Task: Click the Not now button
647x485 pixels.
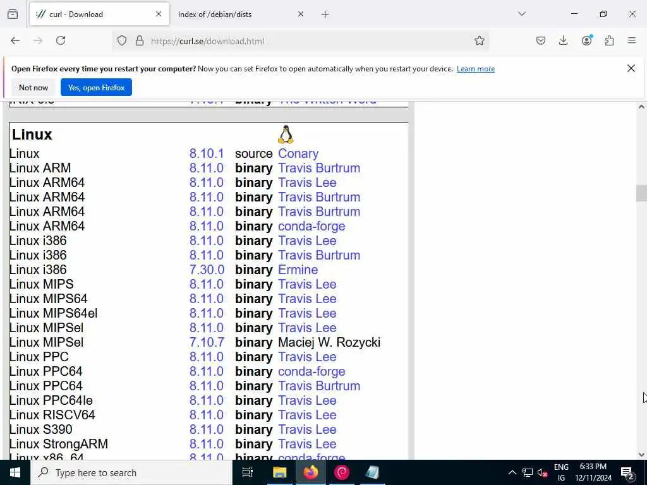Action: [x=33, y=87]
